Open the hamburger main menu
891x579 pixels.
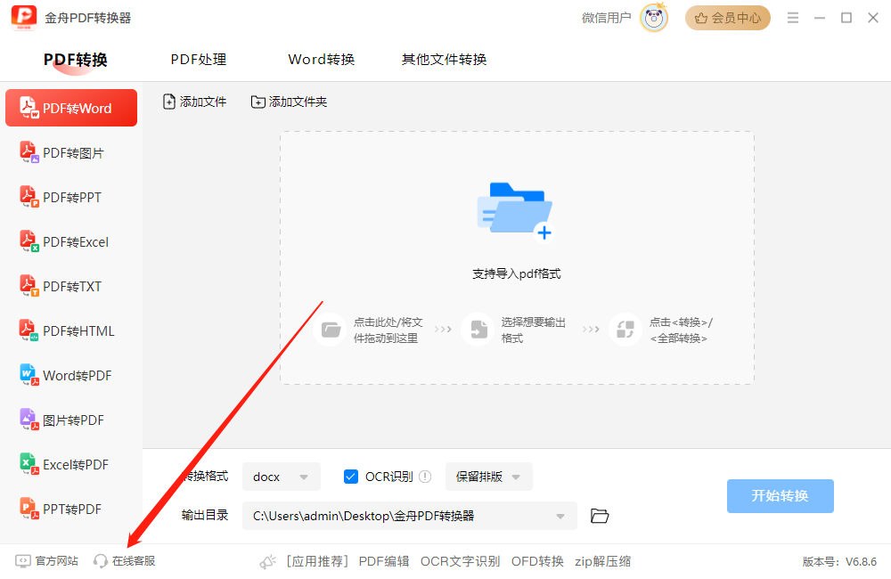click(x=793, y=18)
